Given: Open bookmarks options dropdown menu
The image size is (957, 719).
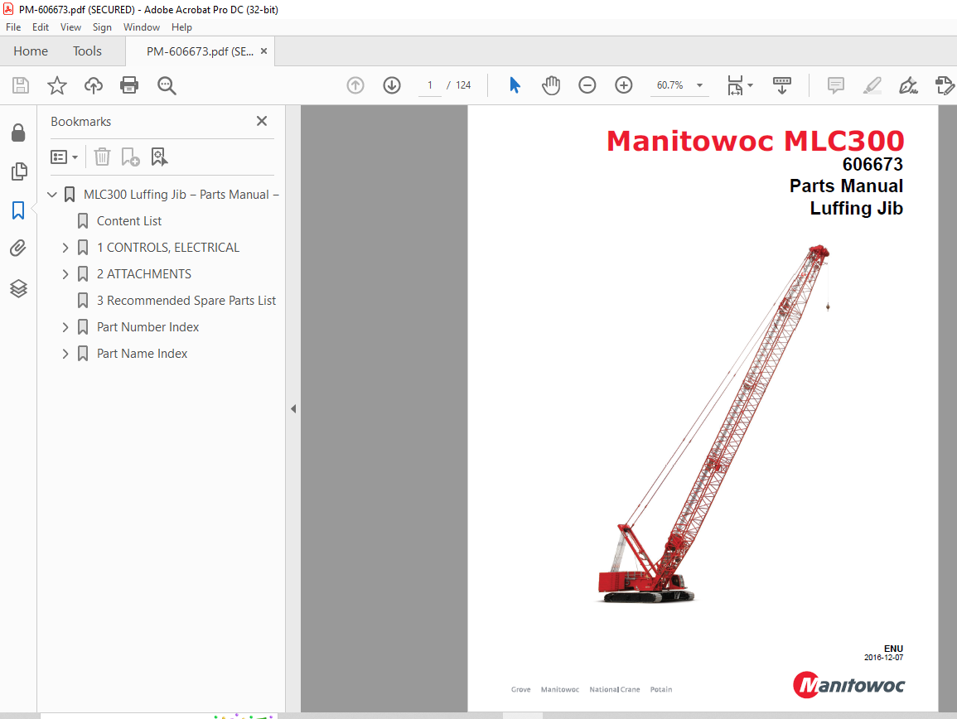Looking at the screenshot, I should pyautogui.click(x=64, y=157).
